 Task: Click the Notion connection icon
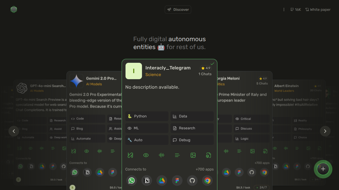(147, 180)
